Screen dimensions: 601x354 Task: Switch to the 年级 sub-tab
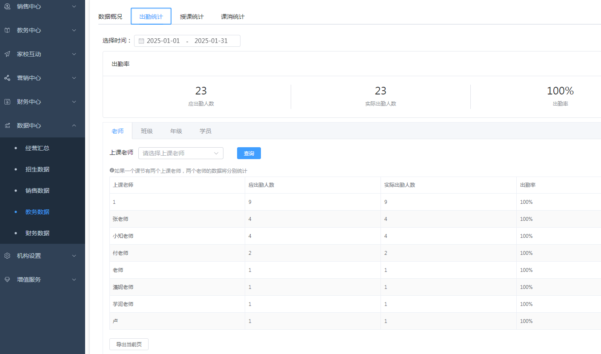176,131
